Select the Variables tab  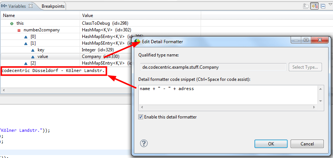click(x=17, y=6)
